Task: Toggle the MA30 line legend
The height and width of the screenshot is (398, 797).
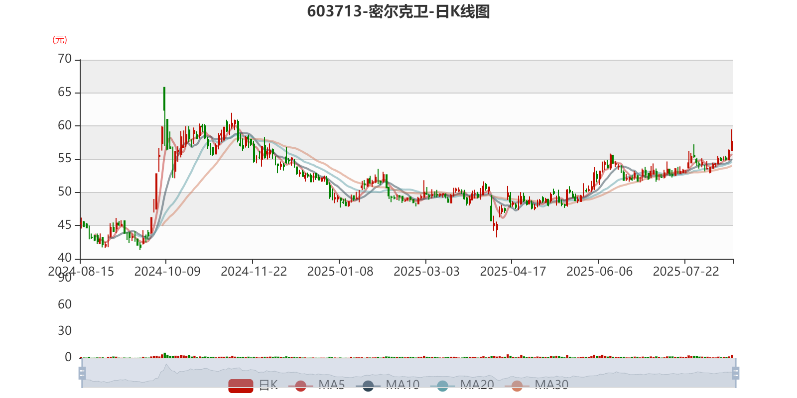Action: (536, 385)
